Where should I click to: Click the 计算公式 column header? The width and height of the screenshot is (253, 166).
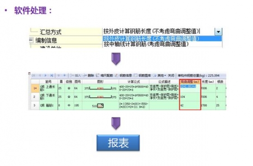pos(134,82)
